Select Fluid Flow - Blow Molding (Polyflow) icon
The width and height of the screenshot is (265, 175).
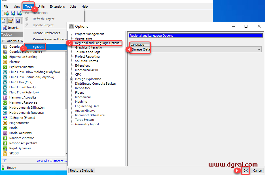[5, 72]
